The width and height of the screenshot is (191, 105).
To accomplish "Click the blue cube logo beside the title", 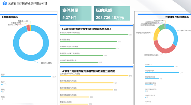I will (5, 3).
